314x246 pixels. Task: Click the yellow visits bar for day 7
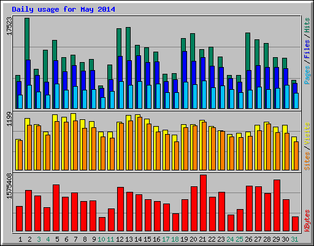[74, 117]
